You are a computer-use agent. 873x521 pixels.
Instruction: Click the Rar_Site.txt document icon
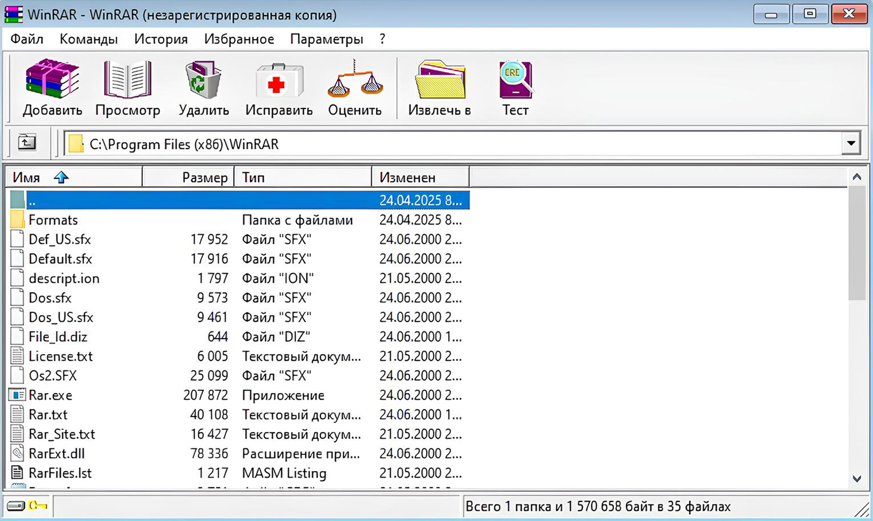[17, 434]
